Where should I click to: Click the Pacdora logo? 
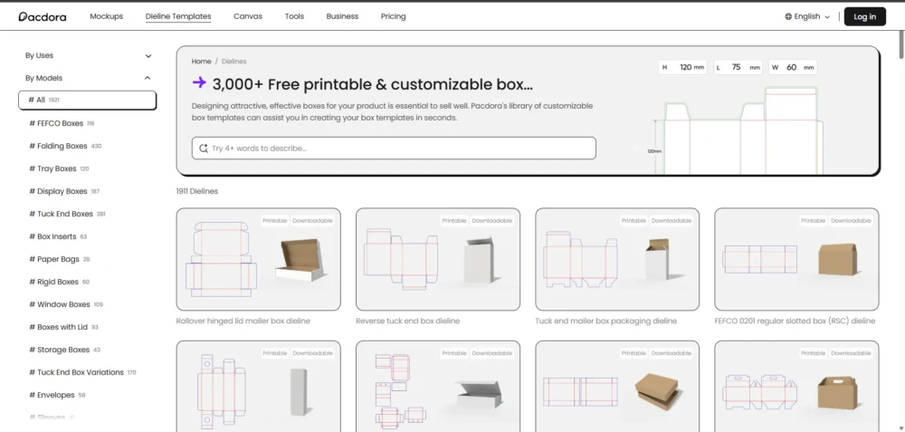[43, 16]
